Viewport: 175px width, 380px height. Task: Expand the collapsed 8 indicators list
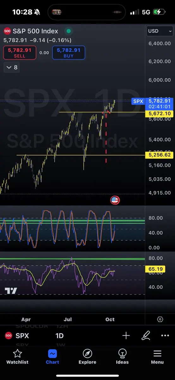point(12,67)
